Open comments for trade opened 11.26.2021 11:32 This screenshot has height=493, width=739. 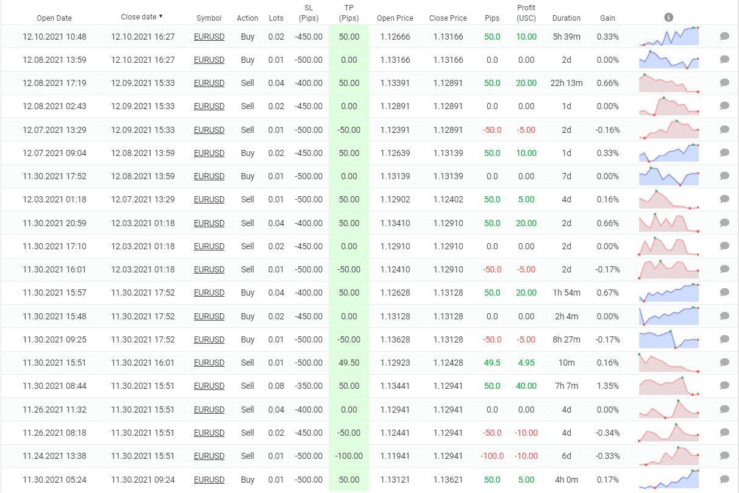point(724,410)
